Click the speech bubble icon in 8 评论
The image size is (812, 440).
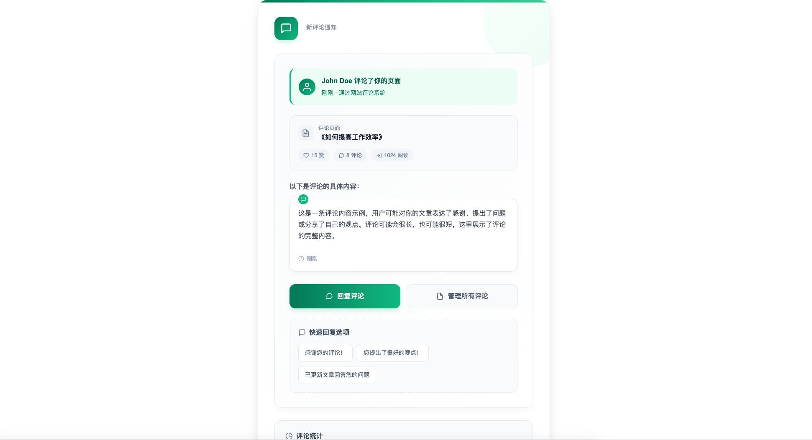(341, 155)
